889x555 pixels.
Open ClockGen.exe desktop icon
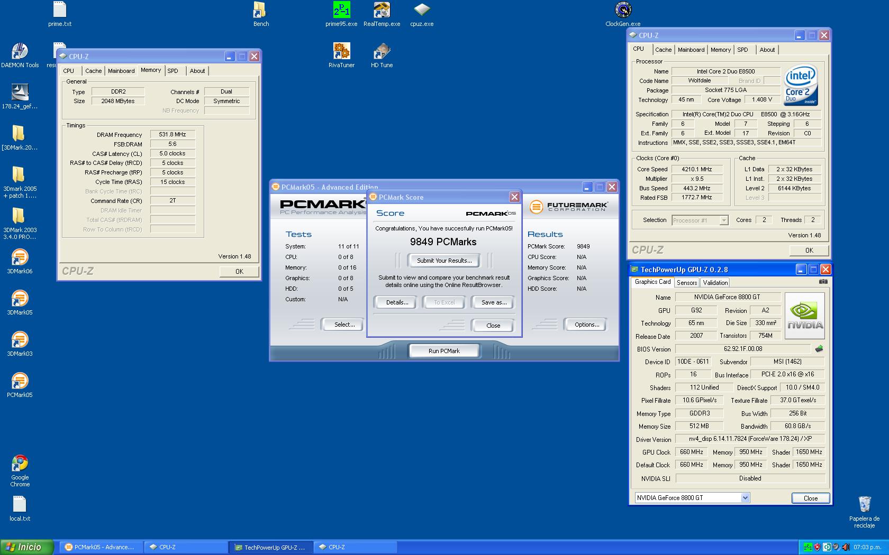[623, 14]
